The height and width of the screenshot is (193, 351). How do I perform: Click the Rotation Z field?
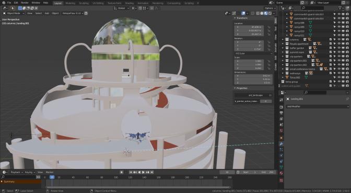249,49
